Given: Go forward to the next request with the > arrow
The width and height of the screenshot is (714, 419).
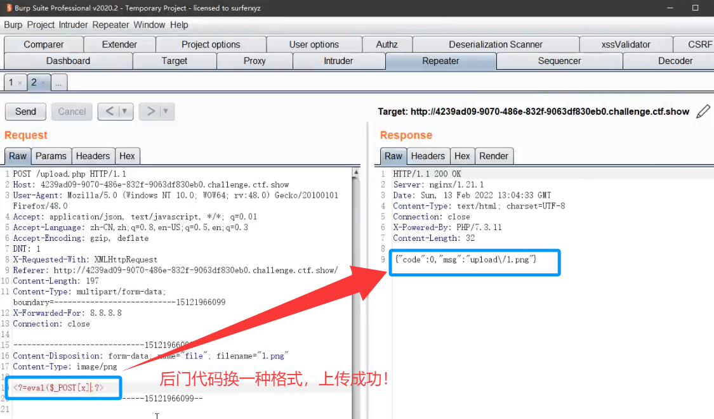Looking at the screenshot, I should [150, 112].
